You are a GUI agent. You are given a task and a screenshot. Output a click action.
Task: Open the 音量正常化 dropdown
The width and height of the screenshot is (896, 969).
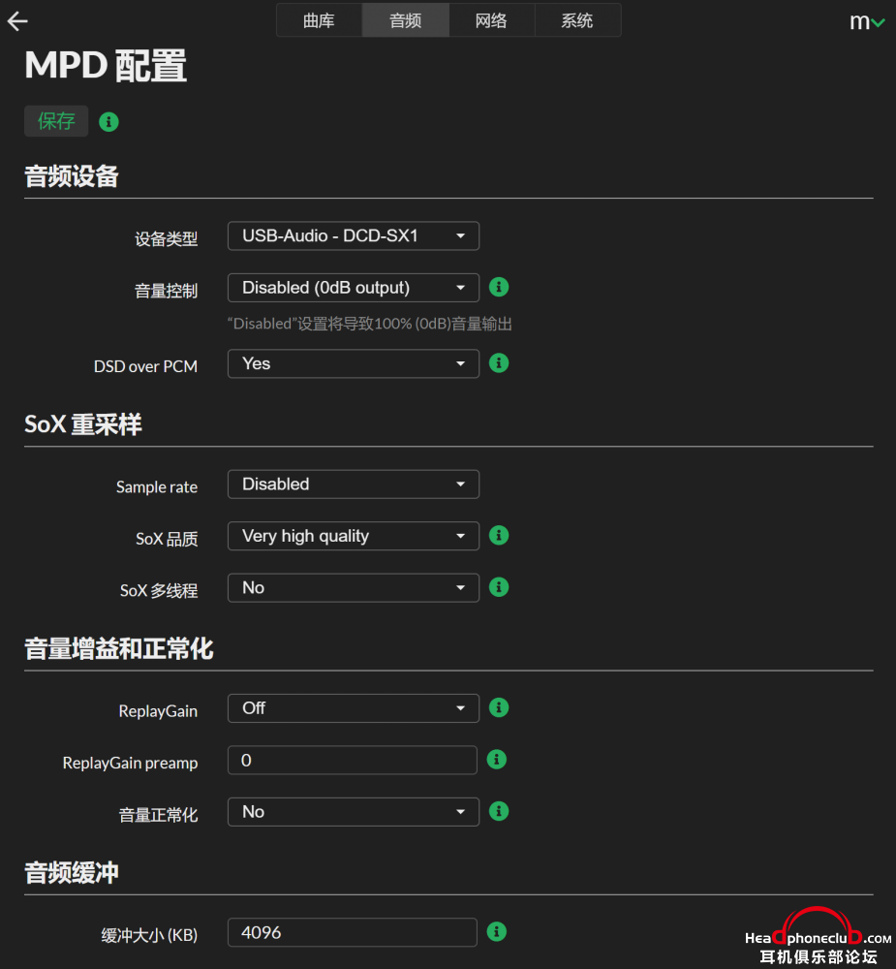point(354,812)
